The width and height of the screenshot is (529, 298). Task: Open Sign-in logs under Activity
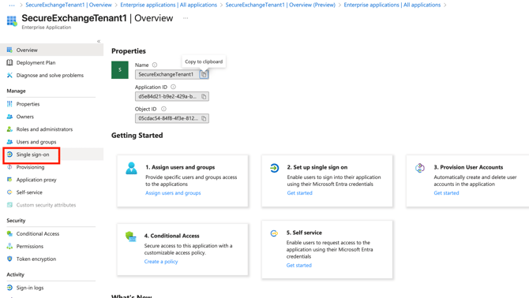(51, 288)
